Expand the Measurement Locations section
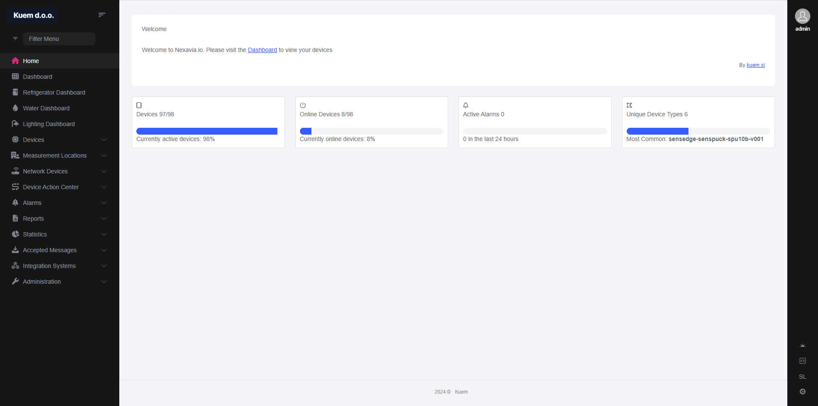 (60, 155)
